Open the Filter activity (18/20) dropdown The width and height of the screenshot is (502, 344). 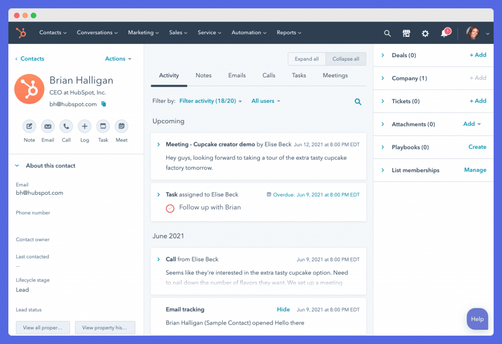click(211, 101)
